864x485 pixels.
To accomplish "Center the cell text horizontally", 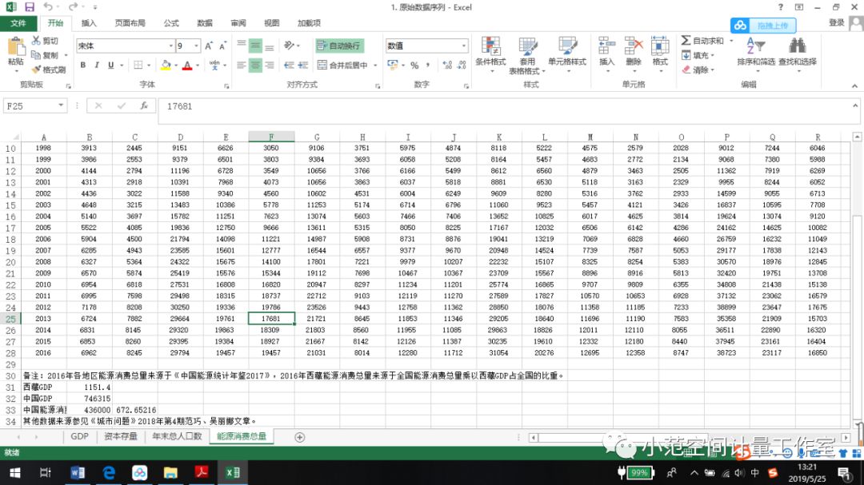I will point(255,65).
